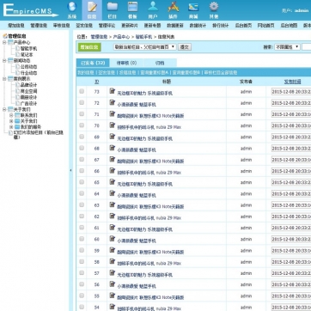Open the 栏目 (Column) folder icon
Viewport: 311px width, 311px height.
113,9
